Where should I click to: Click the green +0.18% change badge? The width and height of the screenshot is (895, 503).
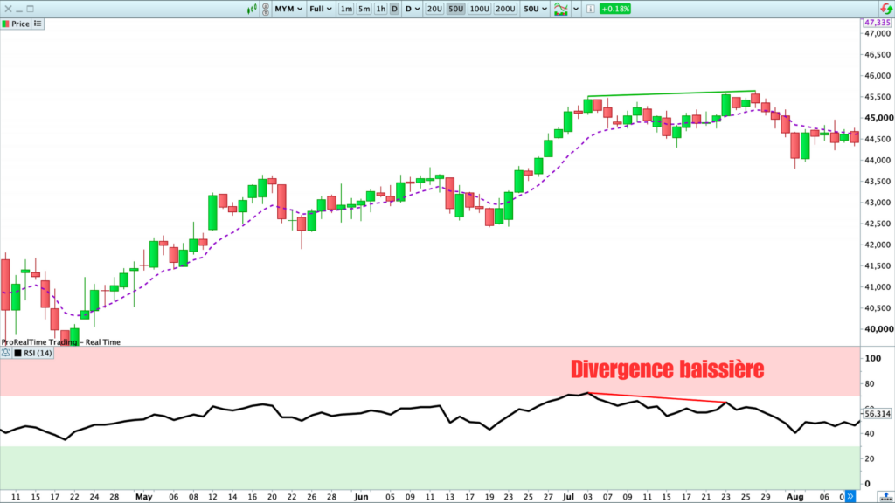click(x=615, y=9)
